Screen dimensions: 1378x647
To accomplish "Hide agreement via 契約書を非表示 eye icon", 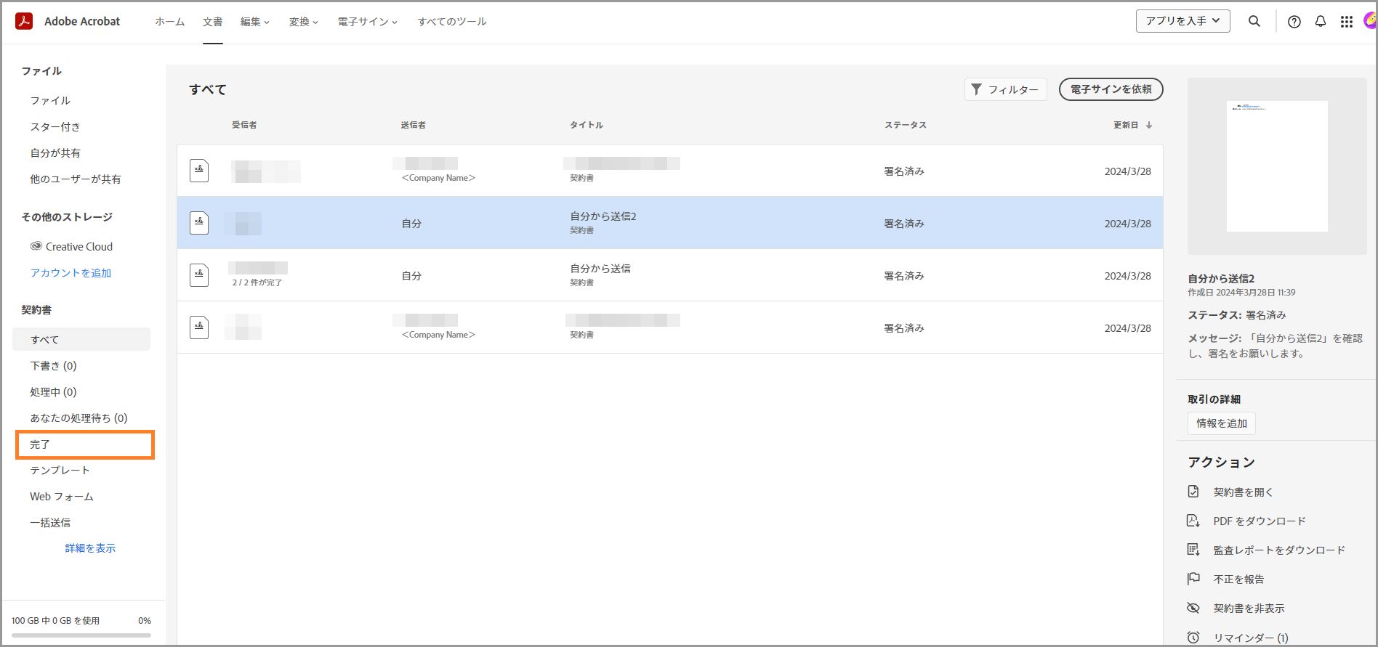I will tap(1193, 608).
